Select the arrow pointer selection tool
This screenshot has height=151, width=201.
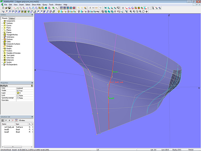[x=153, y=8]
